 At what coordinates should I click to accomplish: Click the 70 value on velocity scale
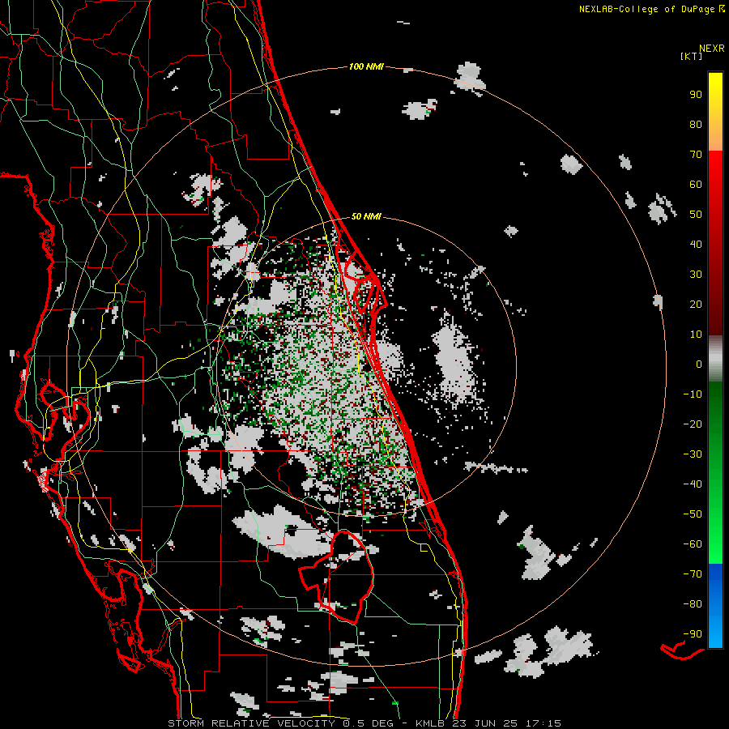(696, 155)
